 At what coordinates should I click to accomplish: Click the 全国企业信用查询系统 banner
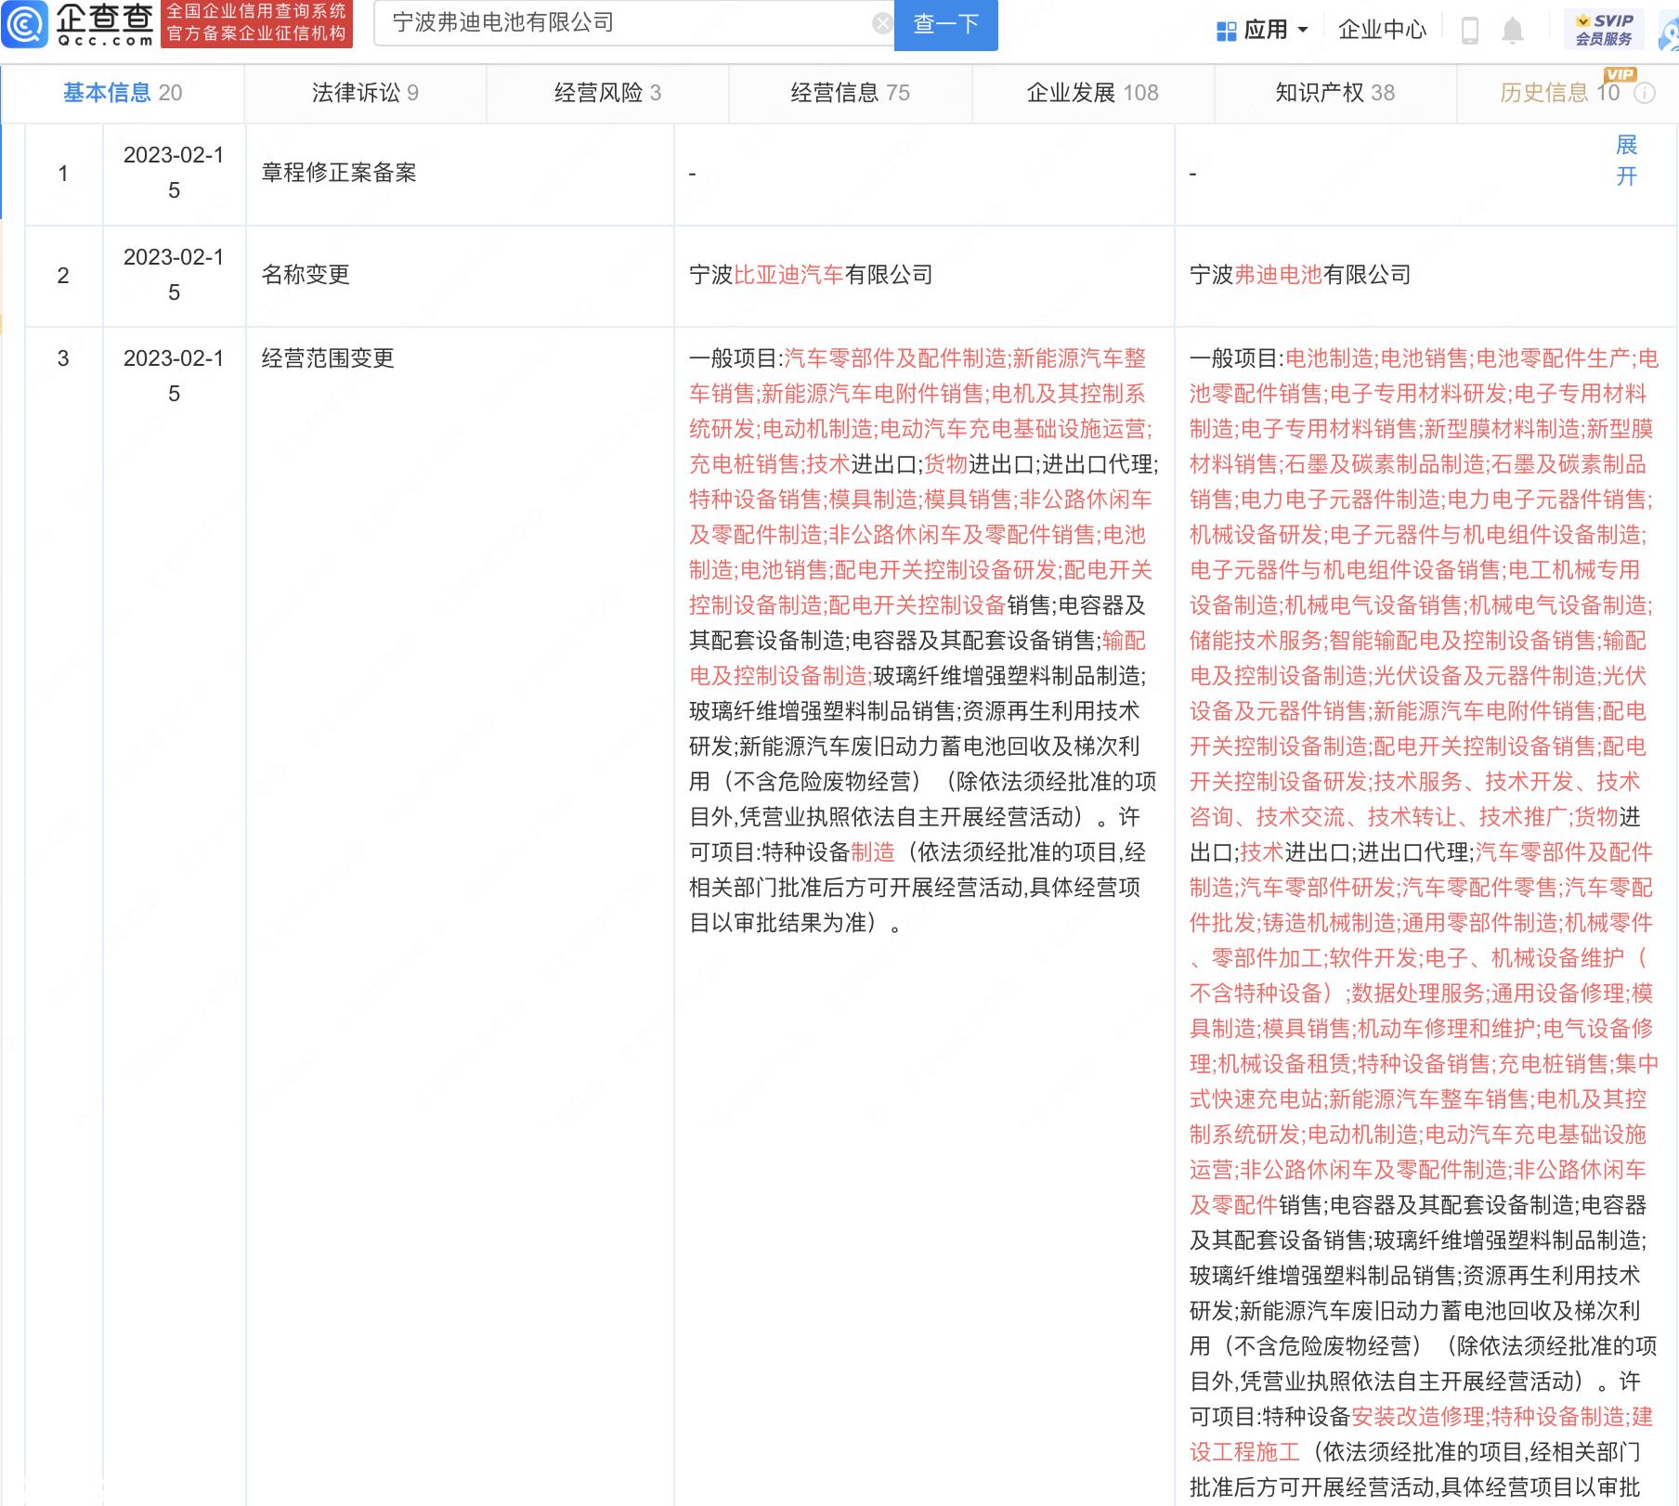pos(256,23)
